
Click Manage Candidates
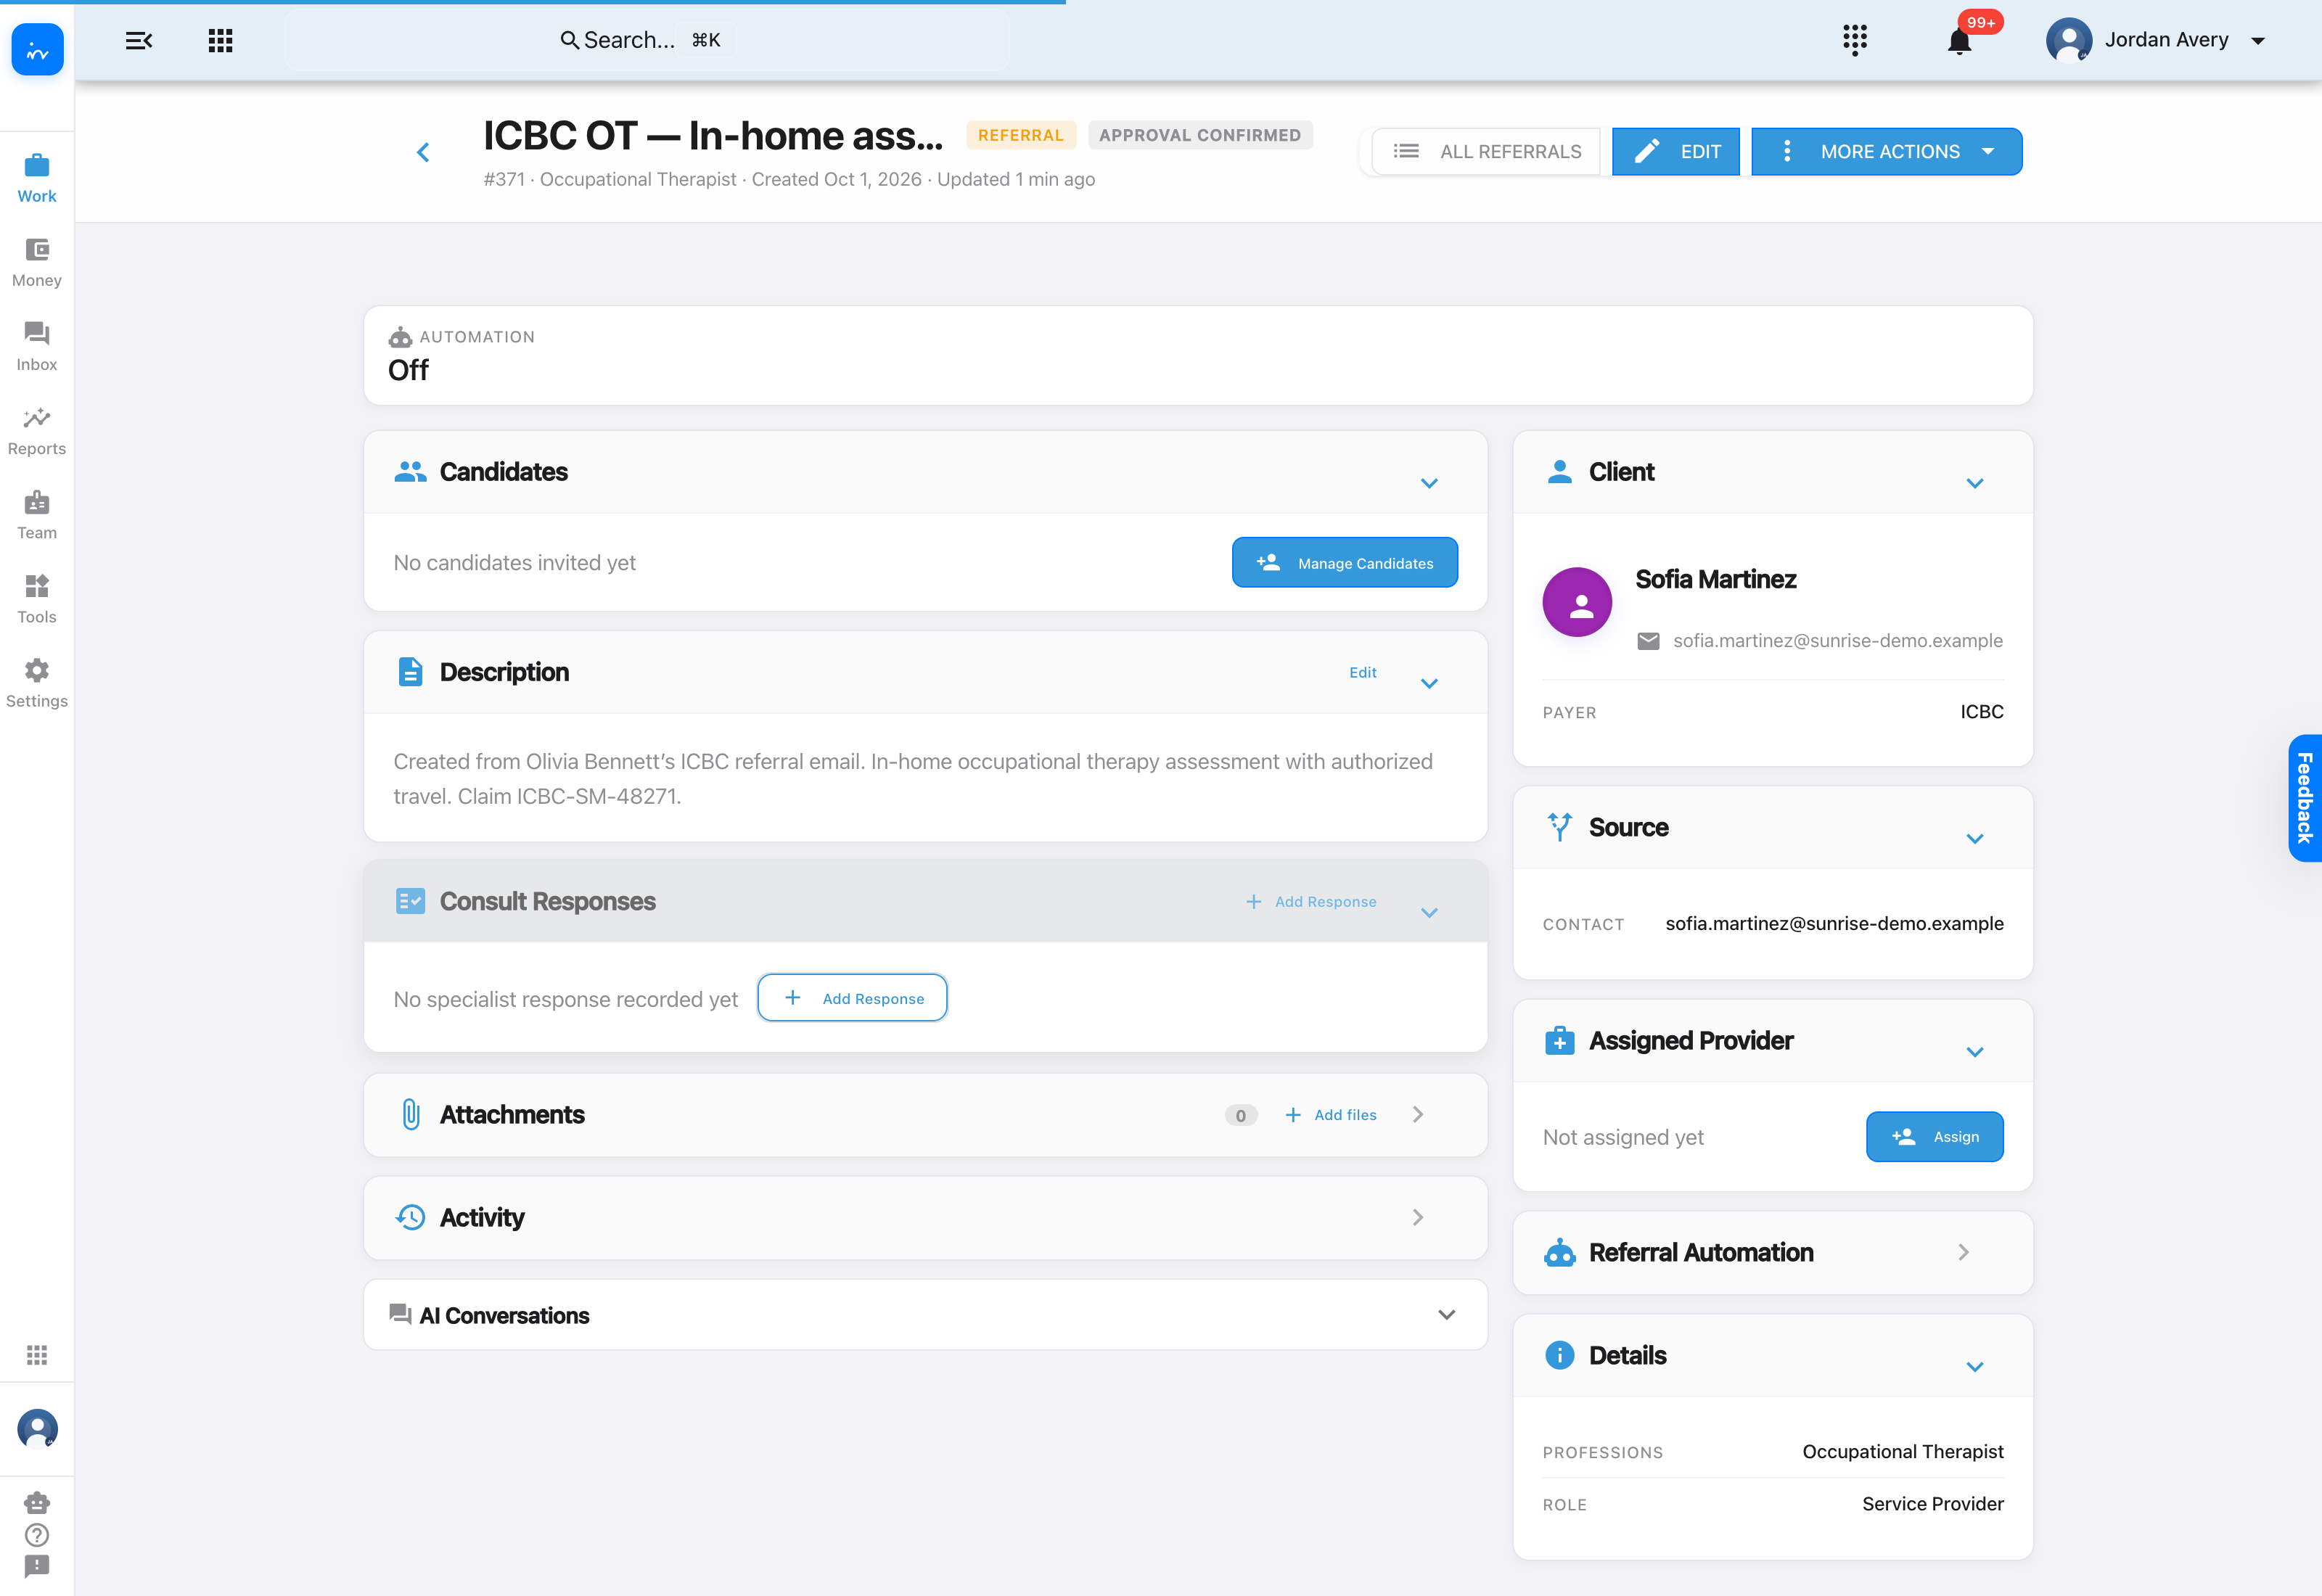click(1344, 563)
